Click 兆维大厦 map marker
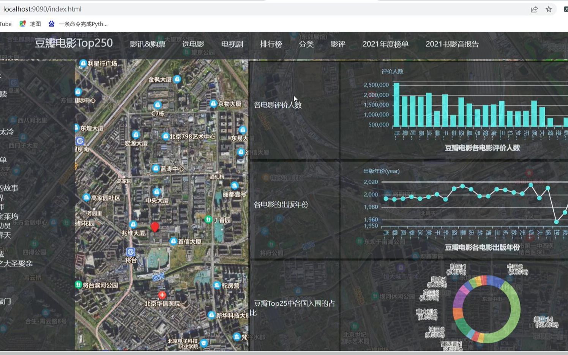 pos(133,224)
